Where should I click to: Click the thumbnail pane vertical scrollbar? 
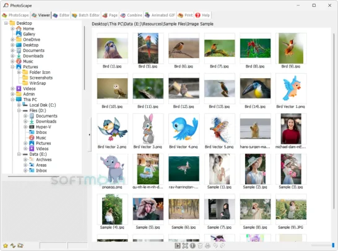334,121
